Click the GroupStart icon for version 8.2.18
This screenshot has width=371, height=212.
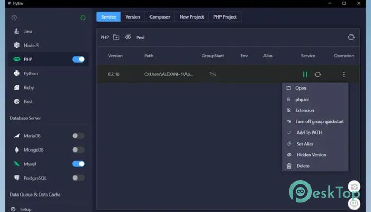pos(213,74)
